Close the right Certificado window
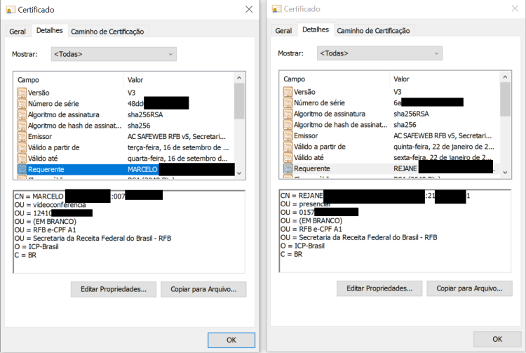 [515, 8]
